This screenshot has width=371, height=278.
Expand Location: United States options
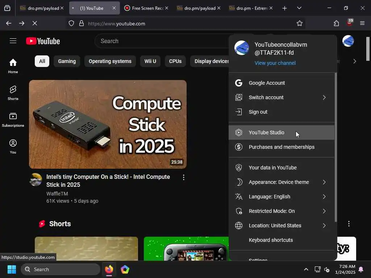click(x=282, y=226)
